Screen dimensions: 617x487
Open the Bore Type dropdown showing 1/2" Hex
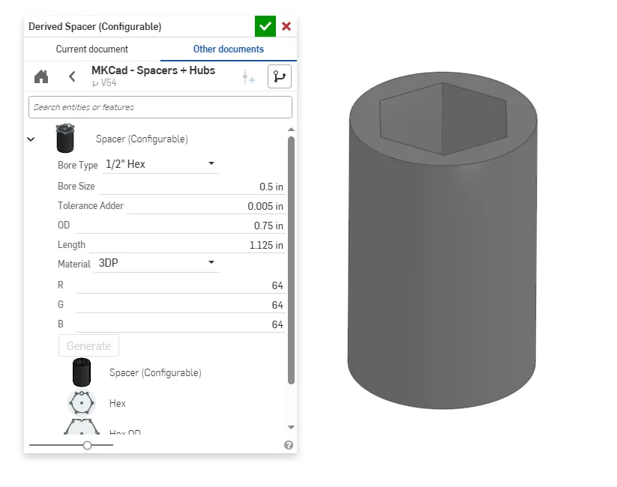tap(160, 163)
